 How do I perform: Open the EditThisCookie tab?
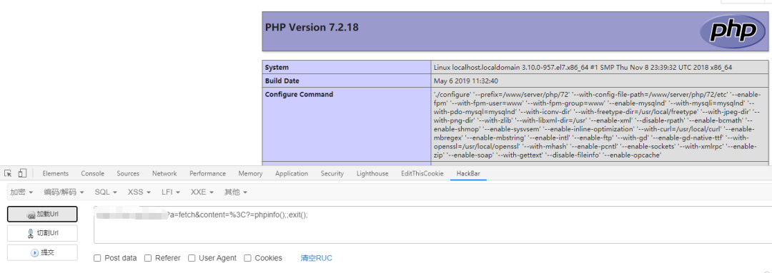coord(422,173)
